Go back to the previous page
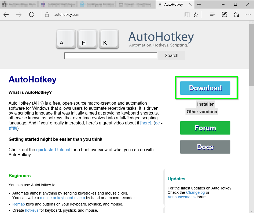Image resolution: width=254 pixels, height=213 pixels. coord(6,15)
